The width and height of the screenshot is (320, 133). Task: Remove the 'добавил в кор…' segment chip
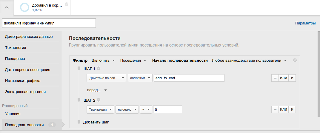pos(67,4)
